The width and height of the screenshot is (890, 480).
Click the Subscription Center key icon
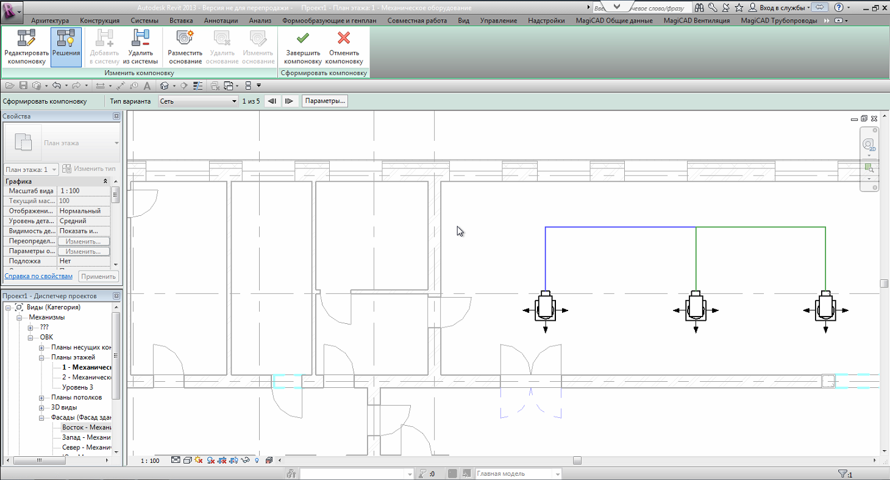pos(712,7)
